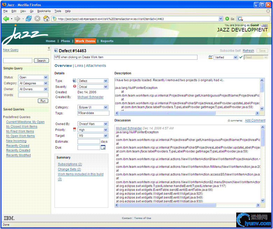273x229 pixels.
Task: Open the Target dropdown showing M9
Action: (105, 136)
